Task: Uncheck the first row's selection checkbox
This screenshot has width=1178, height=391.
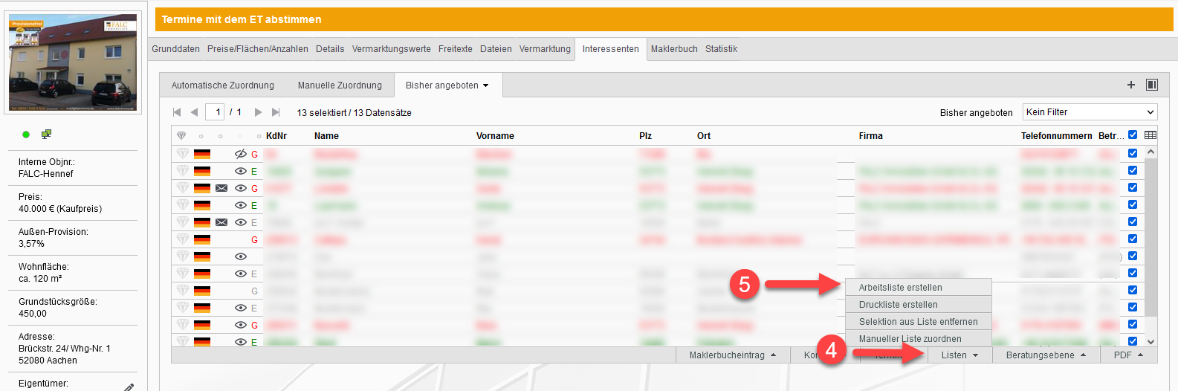Action: [1133, 153]
